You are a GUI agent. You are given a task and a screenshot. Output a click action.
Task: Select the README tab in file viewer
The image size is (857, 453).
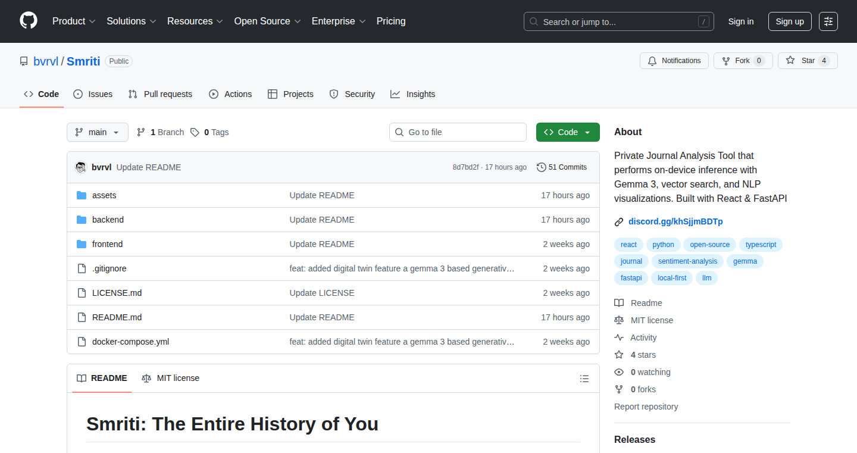[x=102, y=379]
